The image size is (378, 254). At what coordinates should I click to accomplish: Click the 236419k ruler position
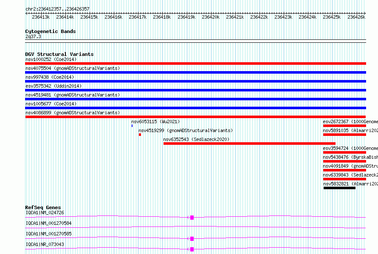(x=186, y=17)
